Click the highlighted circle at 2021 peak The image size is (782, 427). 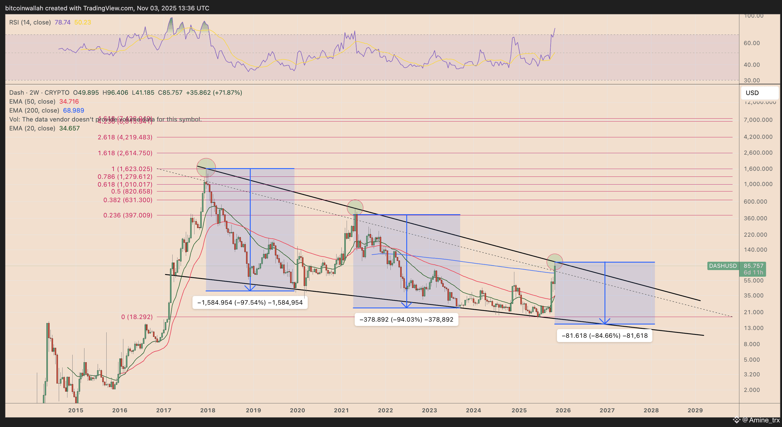tap(355, 208)
